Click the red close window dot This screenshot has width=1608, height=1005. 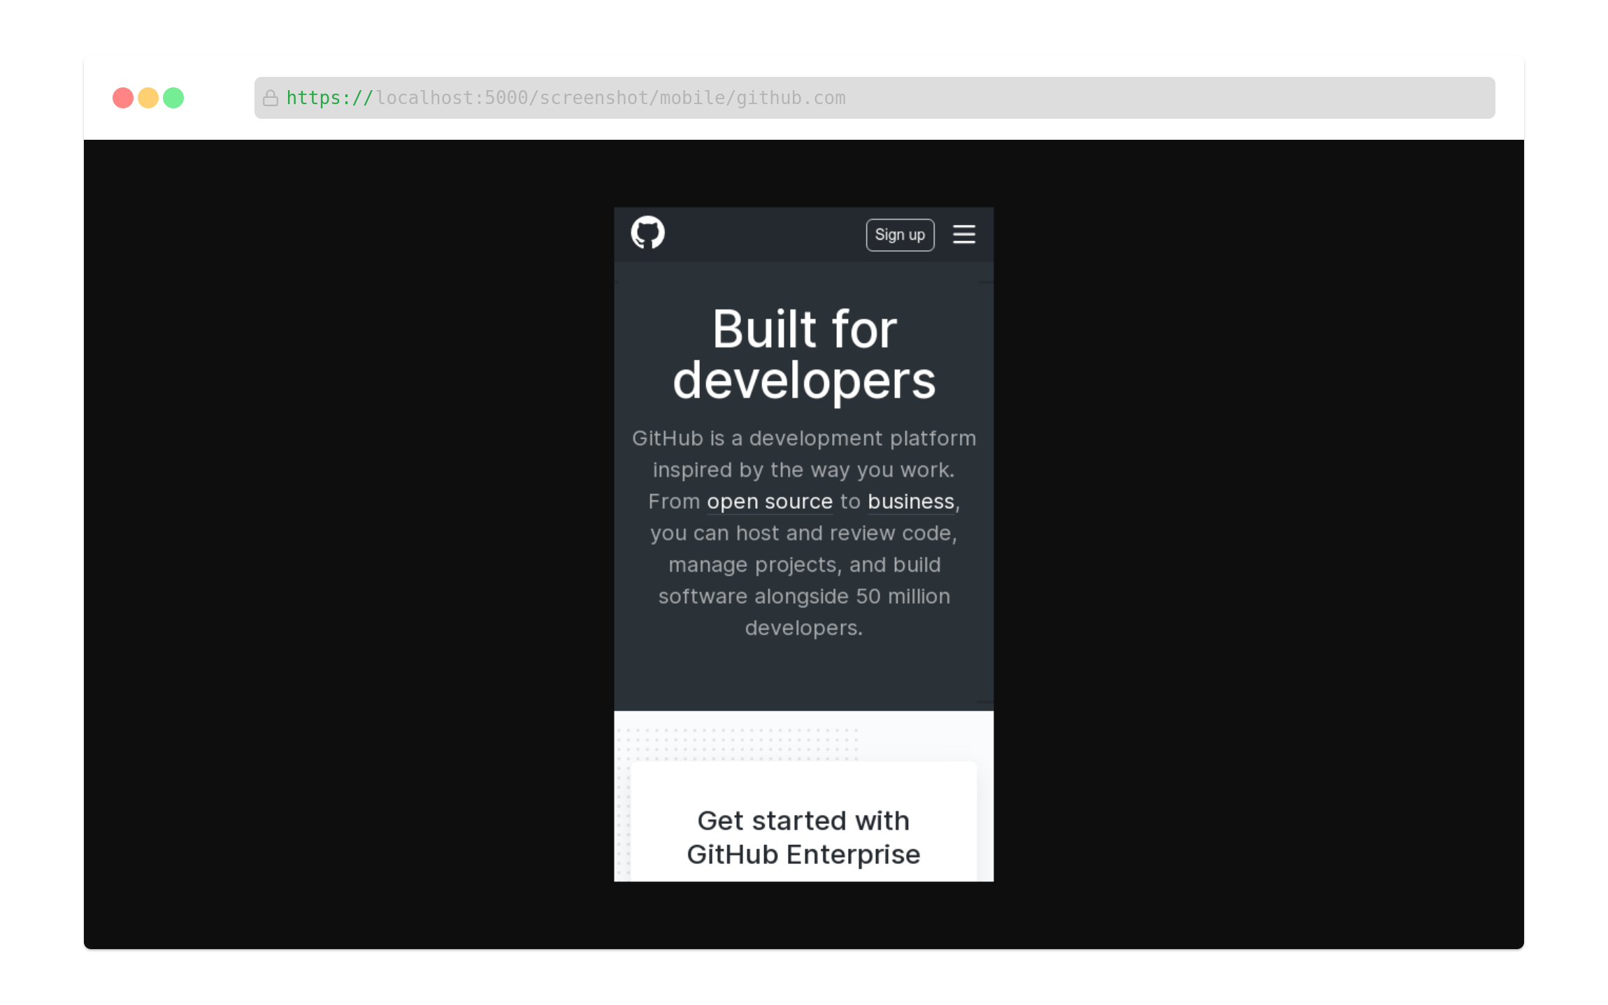123,98
